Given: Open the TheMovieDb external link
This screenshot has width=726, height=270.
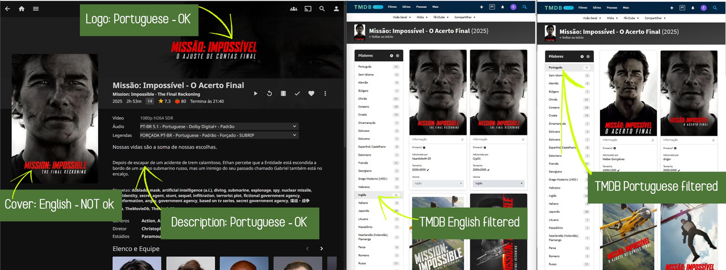Looking at the screenshot, I should point(137,208).
